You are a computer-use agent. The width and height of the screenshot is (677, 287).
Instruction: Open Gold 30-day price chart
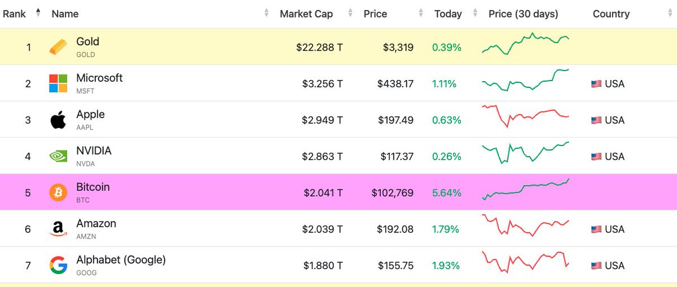tap(525, 44)
